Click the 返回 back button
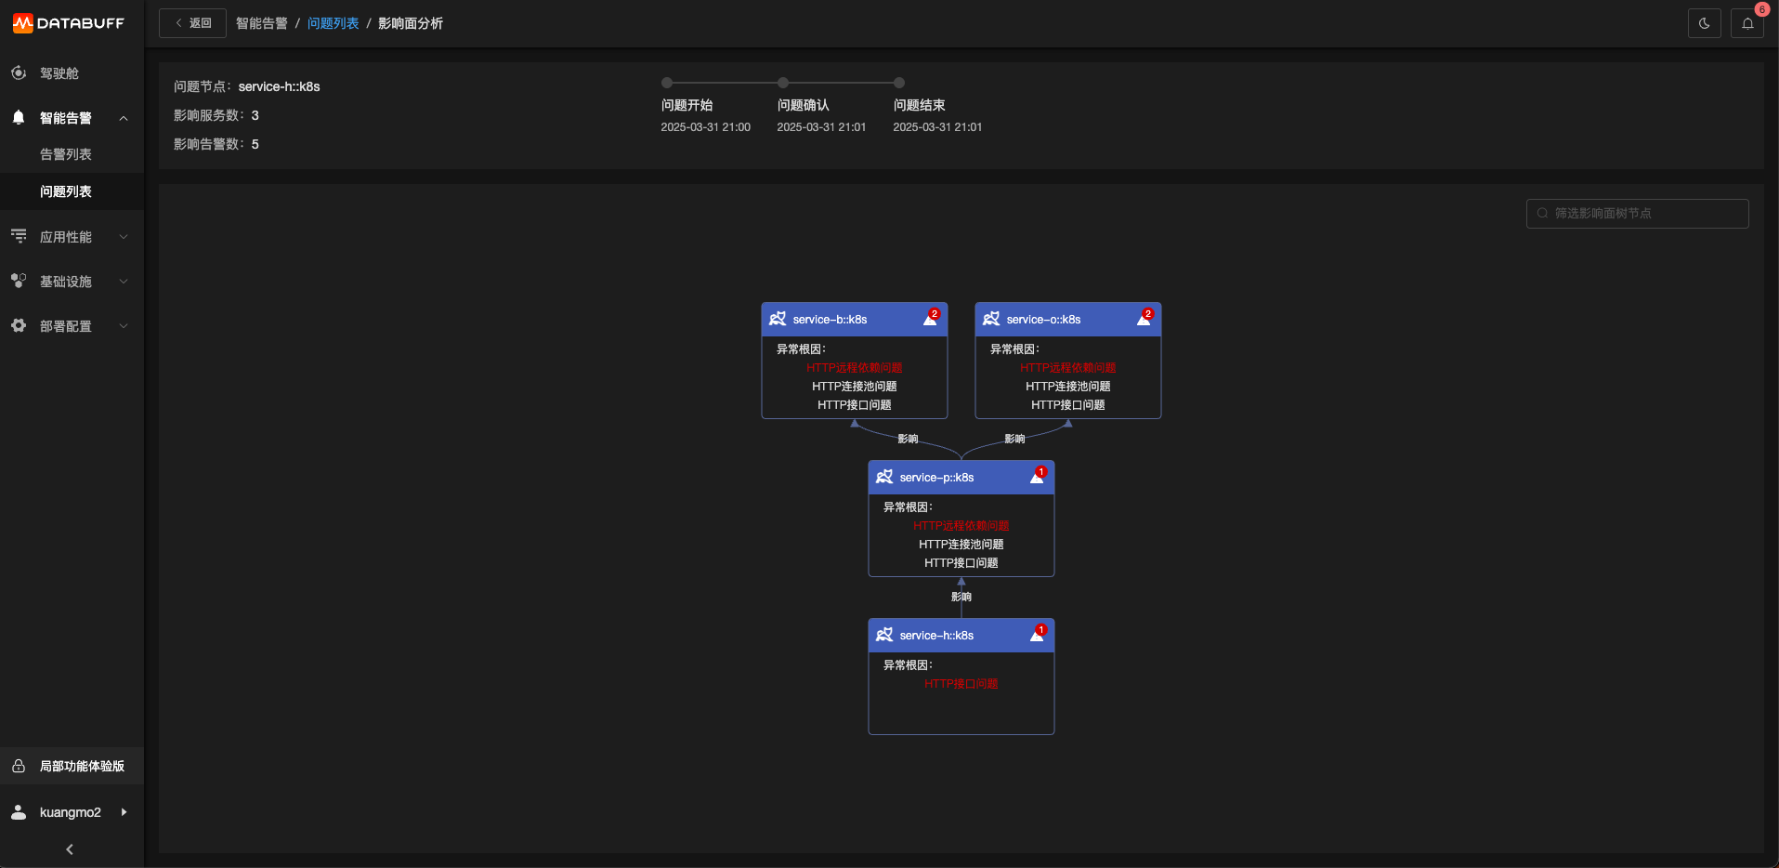Image resolution: width=1779 pixels, height=868 pixels. [x=192, y=23]
